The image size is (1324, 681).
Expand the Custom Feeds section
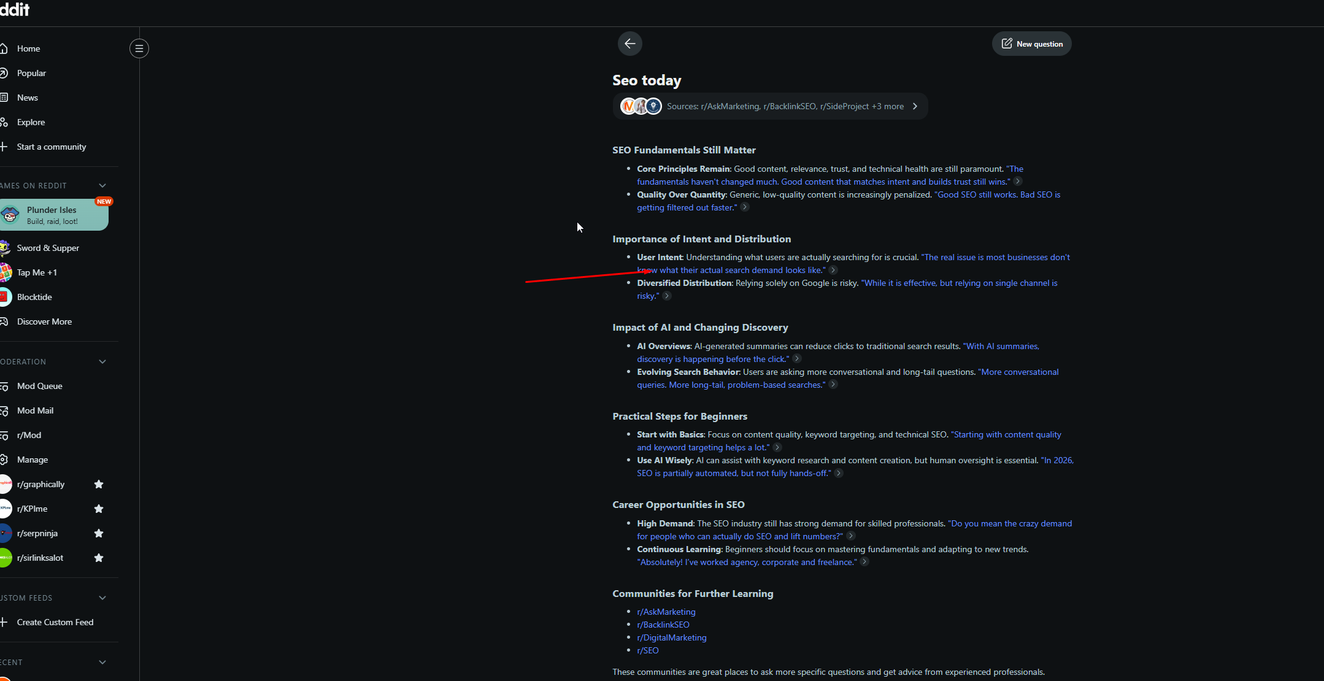pyautogui.click(x=102, y=598)
